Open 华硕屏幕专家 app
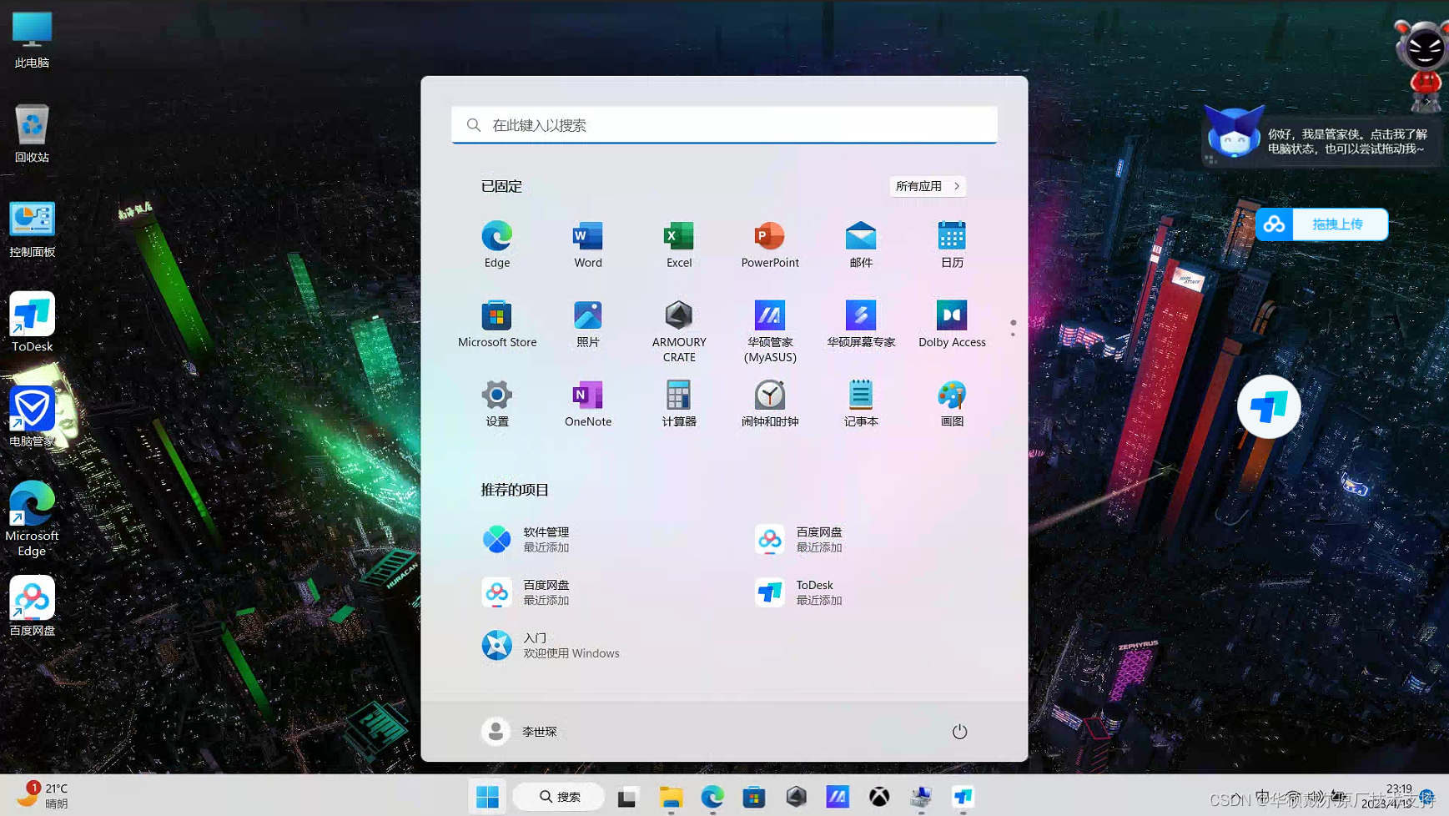 coord(860,324)
